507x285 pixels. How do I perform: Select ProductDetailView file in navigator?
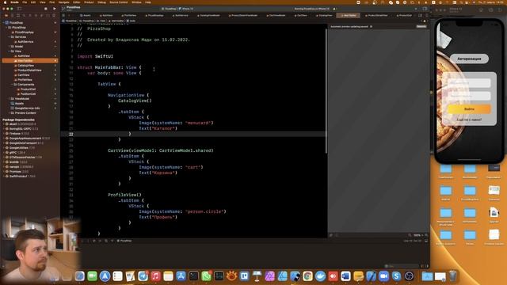click(x=29, y=70)
